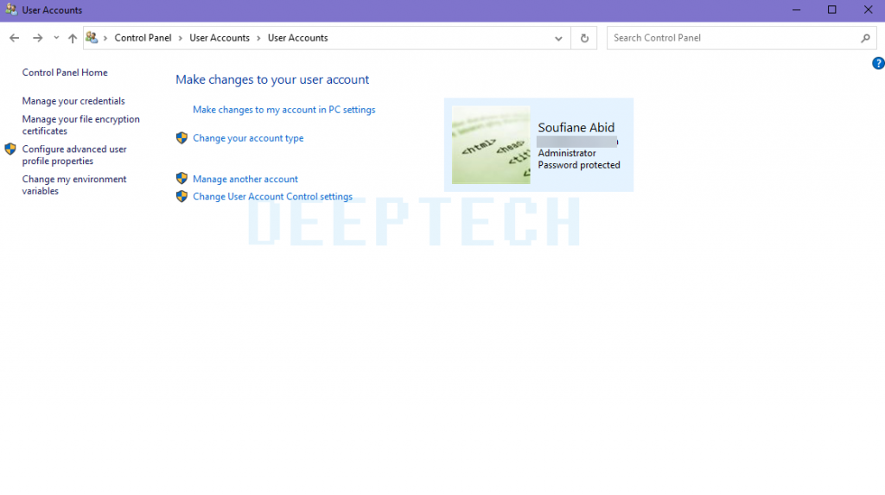Refresh the Control Panel view

coord(584,38)
